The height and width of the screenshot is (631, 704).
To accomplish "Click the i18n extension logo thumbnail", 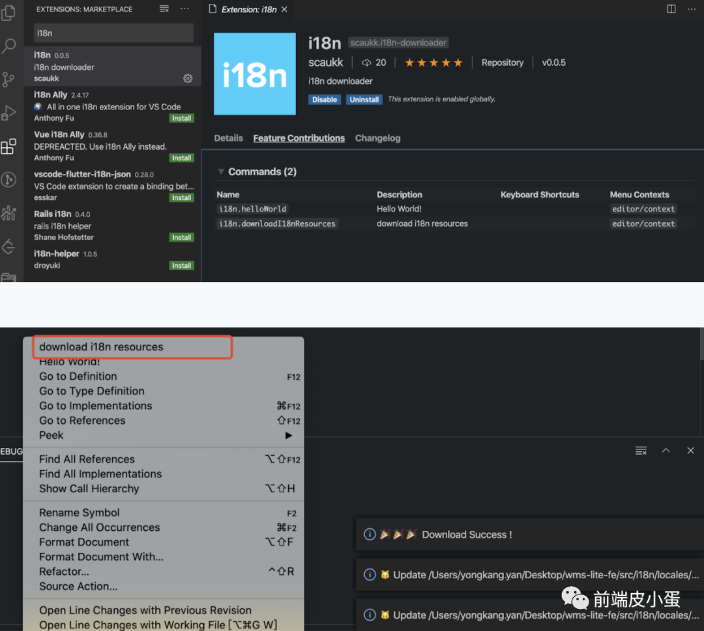I will click(255, 74).
